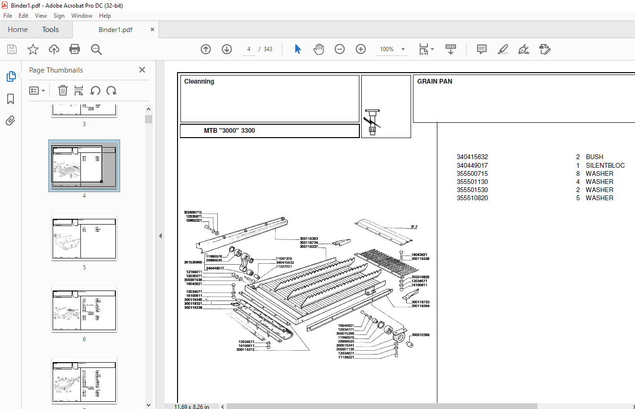Click the scrolling mode keyboard icon
The image size is (635, 409).
450,49
